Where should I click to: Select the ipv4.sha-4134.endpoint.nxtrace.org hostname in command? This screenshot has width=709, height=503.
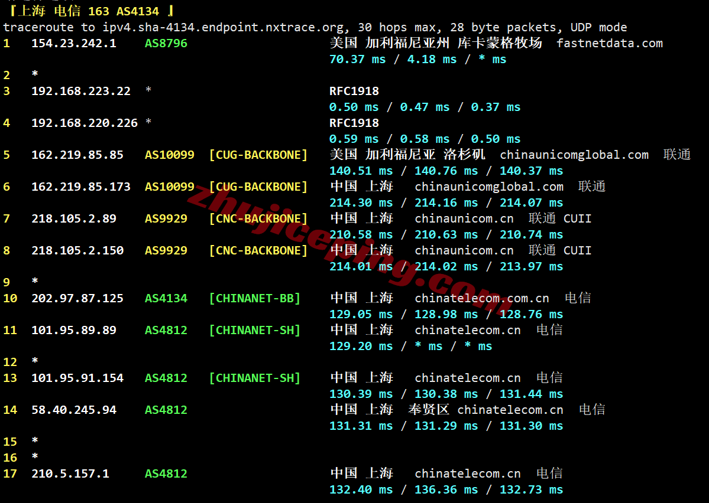click(x=223, y=27)
